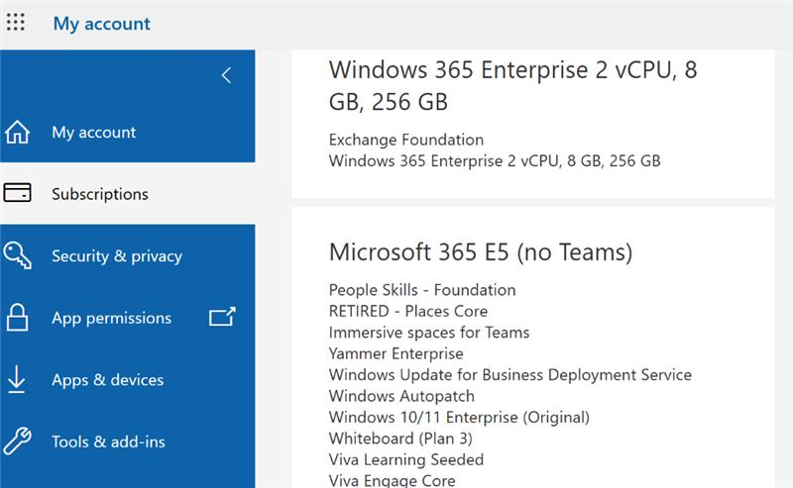Open My account in the sidebar
This screenshot has width=793, height=488.
(94, 133)
